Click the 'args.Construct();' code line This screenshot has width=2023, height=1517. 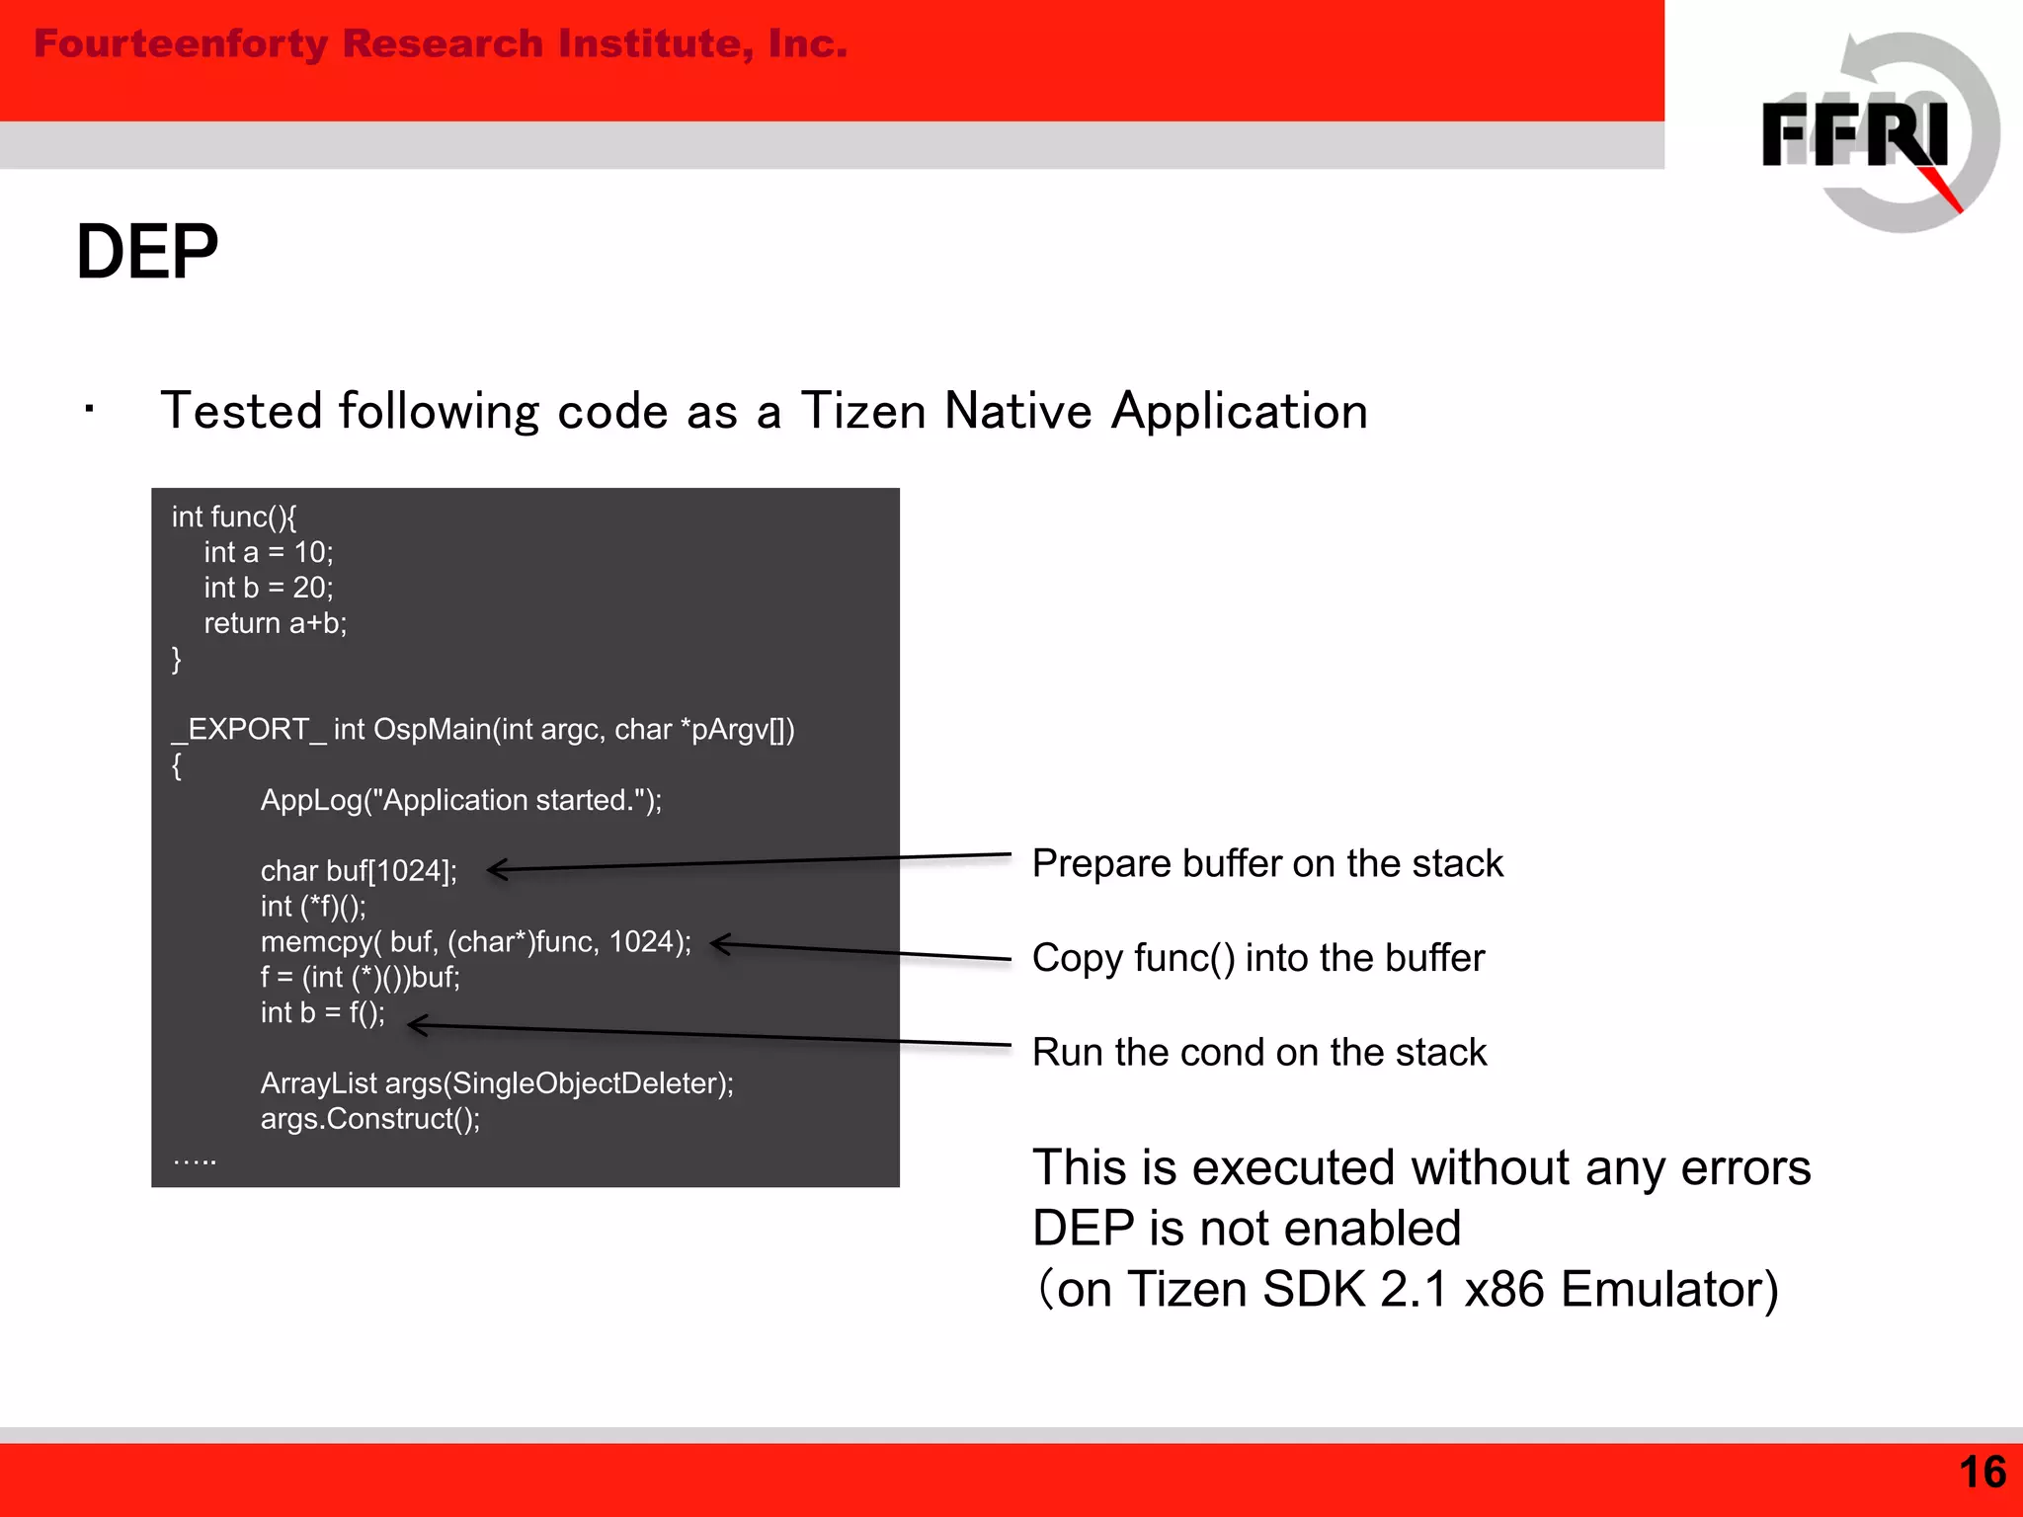coord(370,1119)
